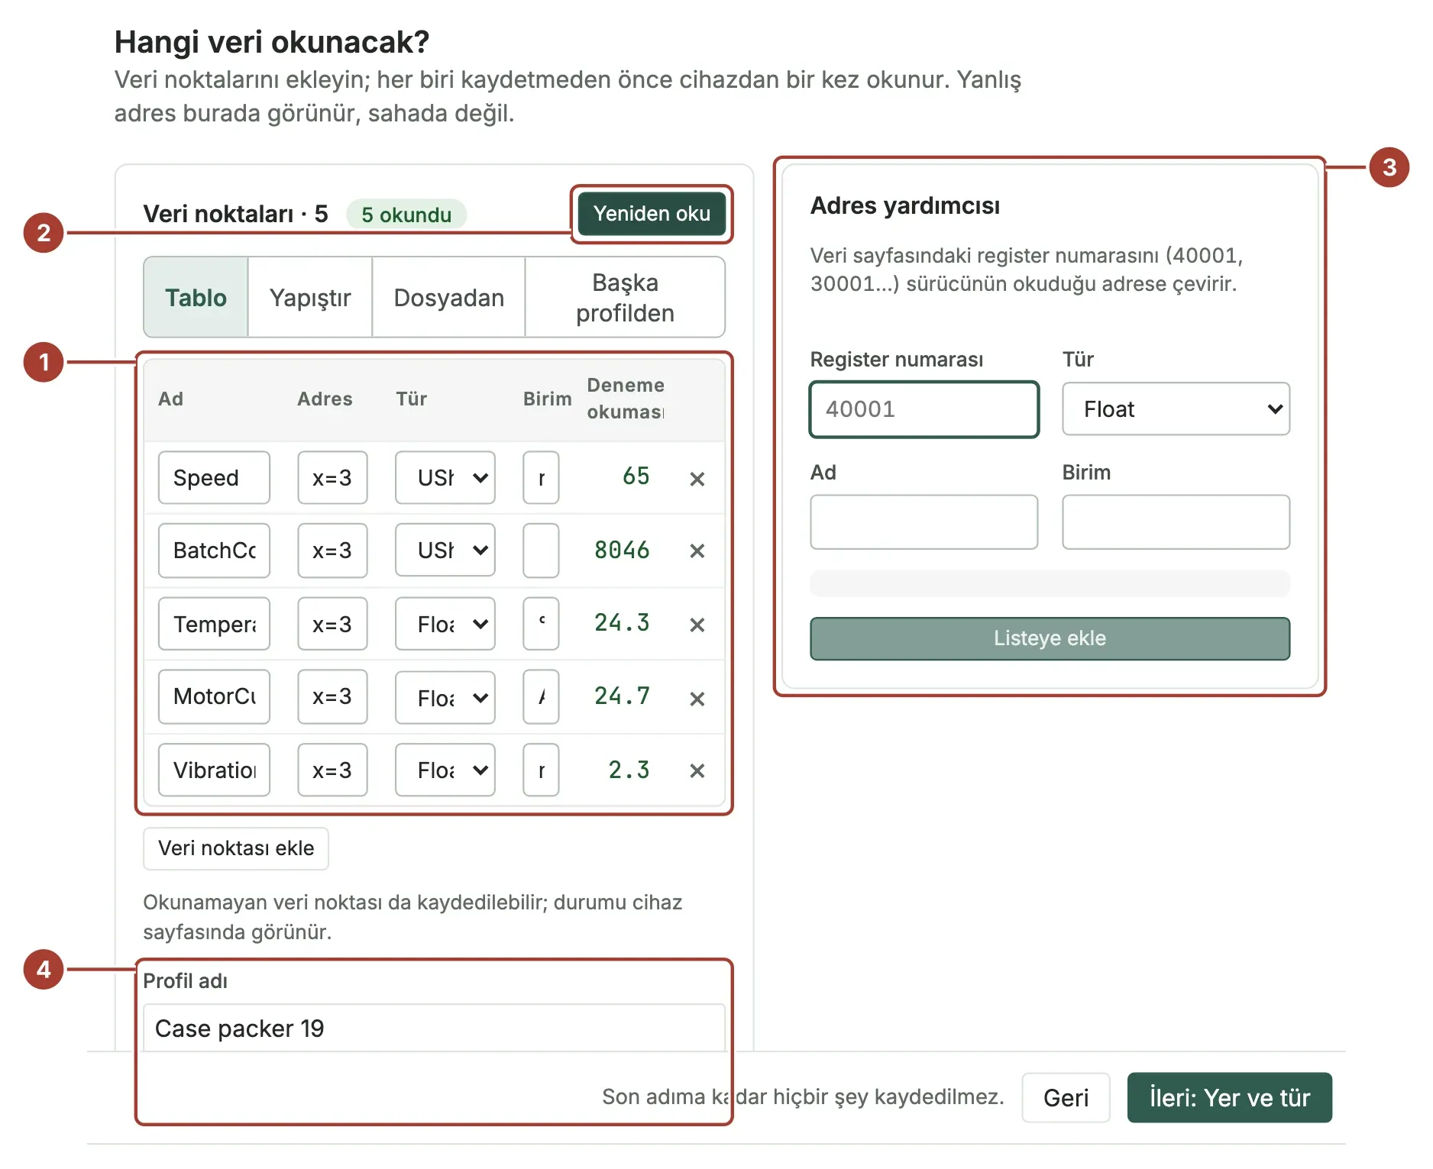Delete the BatchCo data point row
This screenshot has width=1433, height=1169.
[x=697, y=551]
